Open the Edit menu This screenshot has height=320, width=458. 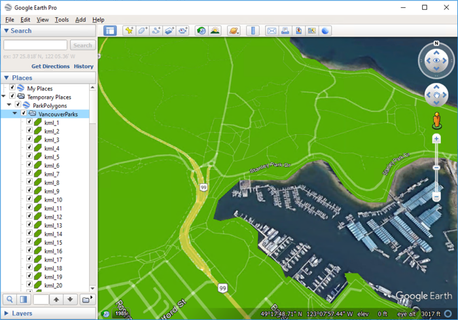(x=25, y=20)
